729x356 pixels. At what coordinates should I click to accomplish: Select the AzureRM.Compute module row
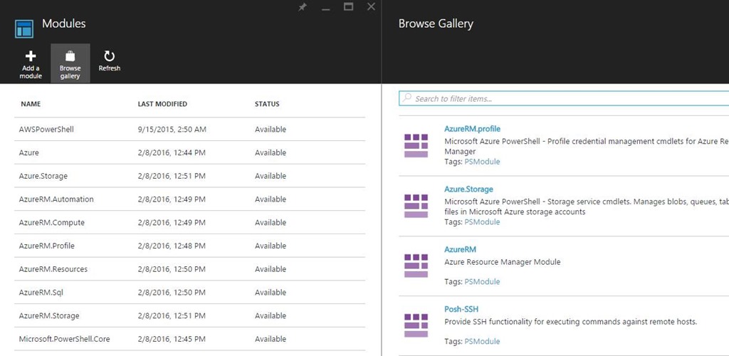click(189, 223)
